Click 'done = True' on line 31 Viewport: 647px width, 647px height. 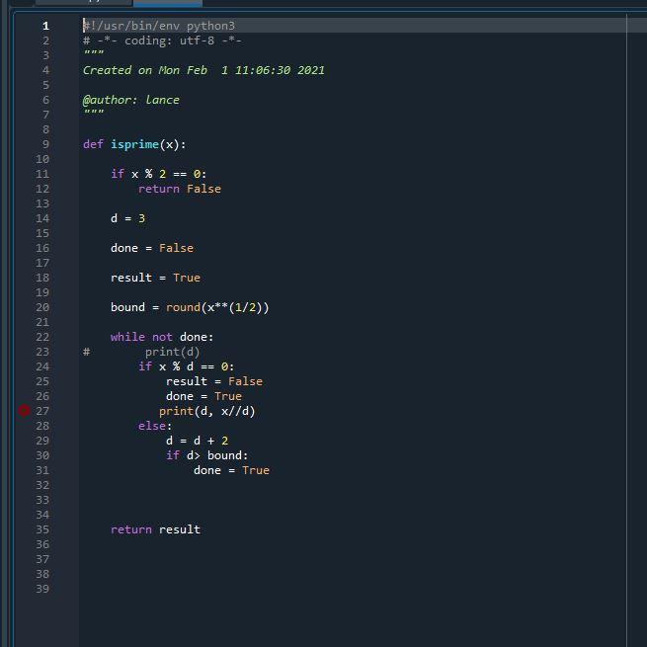[x=231, y=470]
